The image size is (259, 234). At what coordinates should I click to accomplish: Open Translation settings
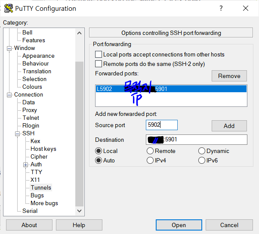pyautogui.click(x=37, y=72)
